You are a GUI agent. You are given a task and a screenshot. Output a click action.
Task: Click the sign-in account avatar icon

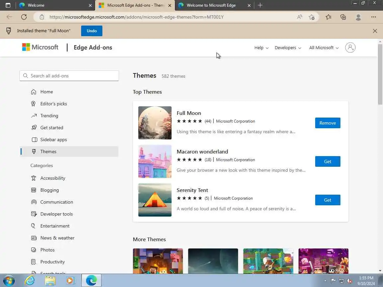350,48
